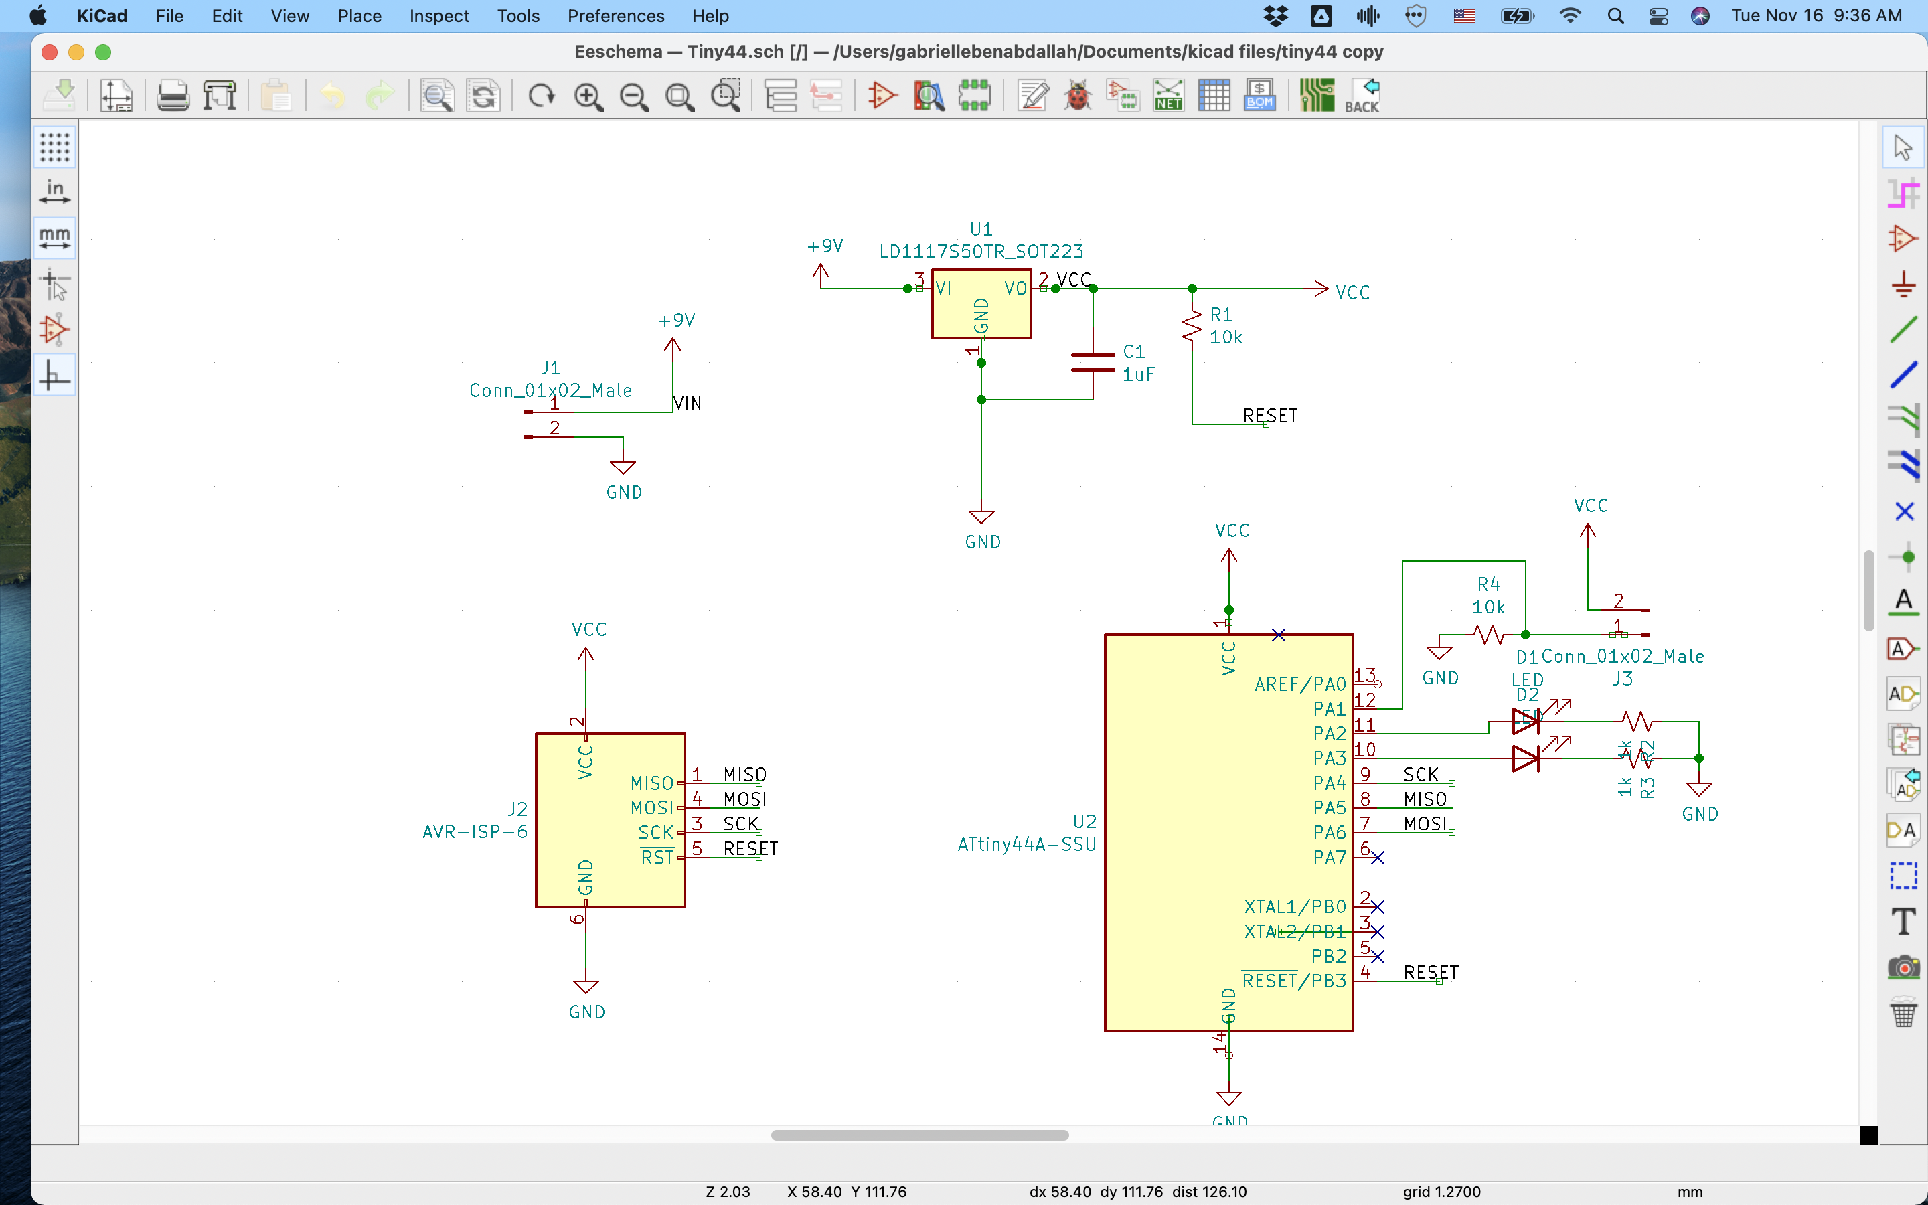Open macOS Spotlight search icon
Viewport: 1928px width, 1205px height.
click(1615, 16)
